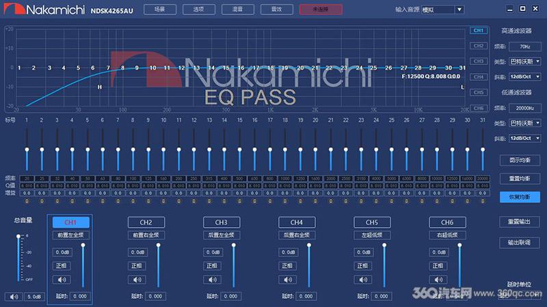Toggle CH5 phase button 正相
This screenshot has height=307, width=547.
363,266
